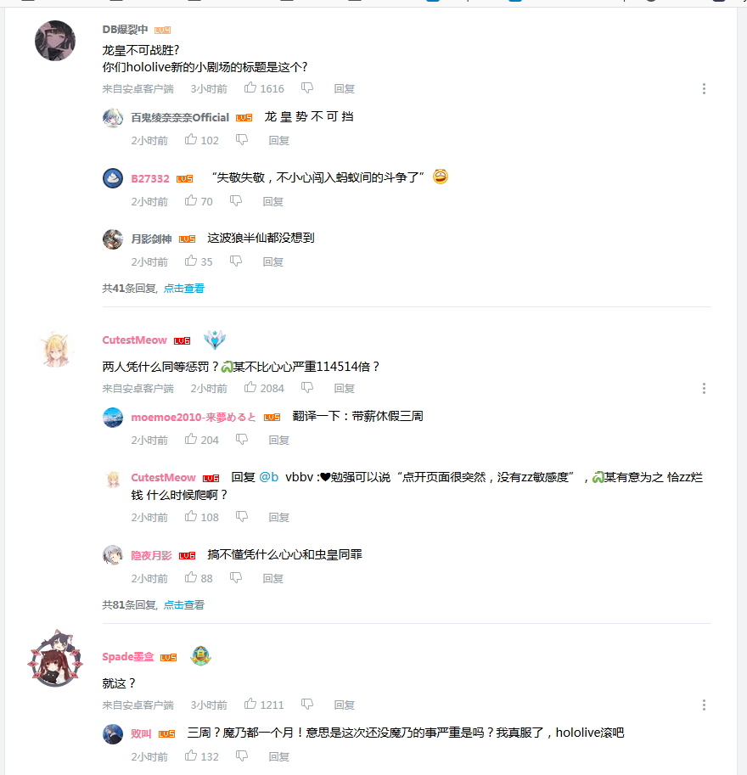The height and width of the screenshot is (775, 747).
Task: Reply to 月影剑神's comment
Action: [x=272, y=262]
